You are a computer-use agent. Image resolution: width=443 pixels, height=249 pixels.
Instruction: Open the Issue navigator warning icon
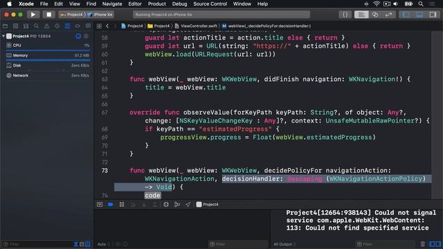(x=46, y=26)
